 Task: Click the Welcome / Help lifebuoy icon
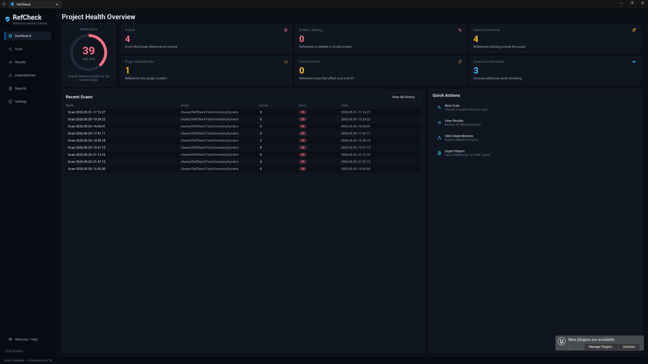10,339
